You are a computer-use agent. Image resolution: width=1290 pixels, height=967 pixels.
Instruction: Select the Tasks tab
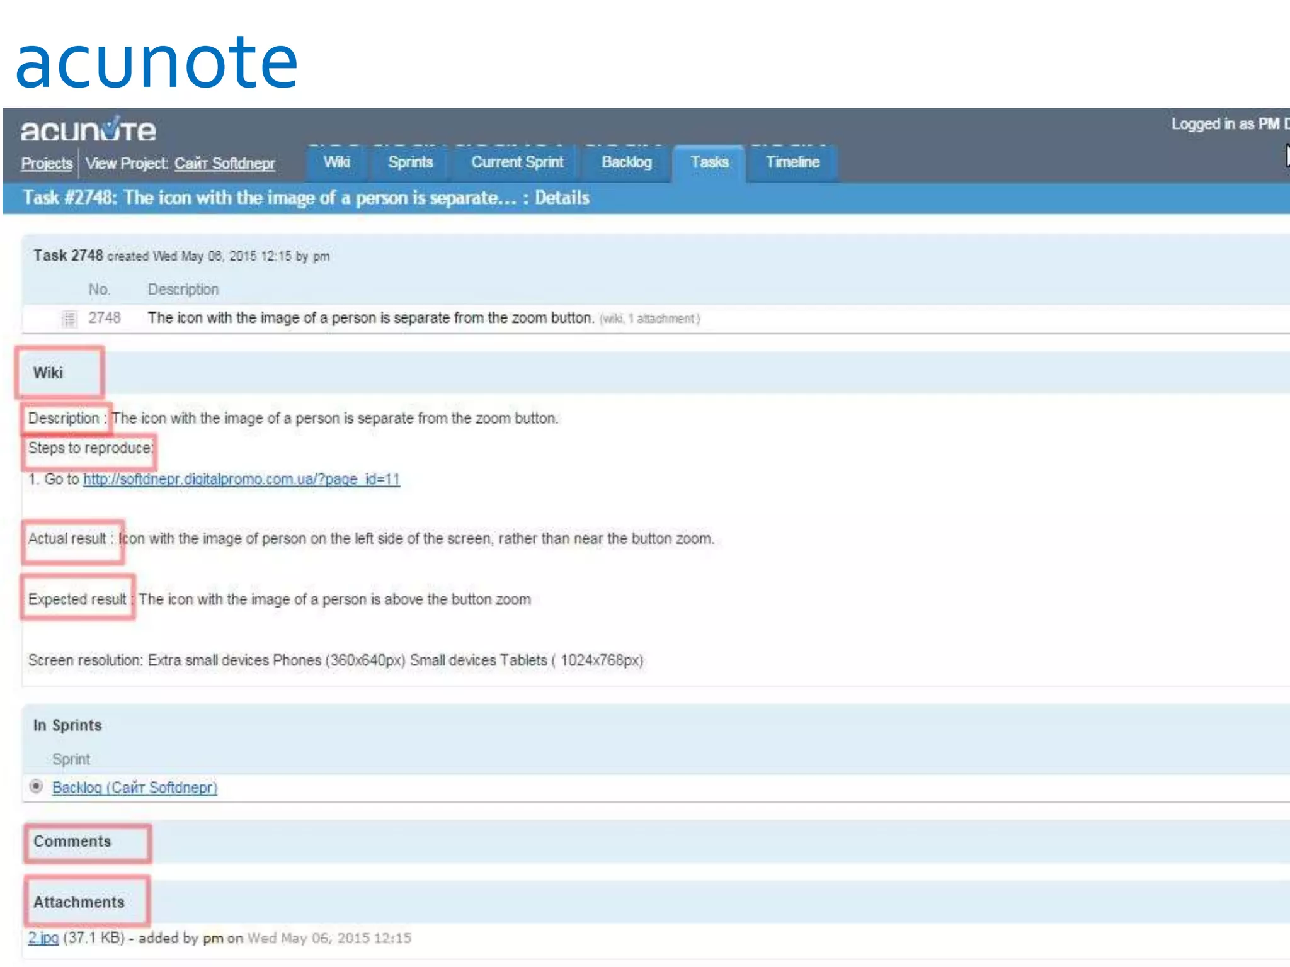(709, 162)
